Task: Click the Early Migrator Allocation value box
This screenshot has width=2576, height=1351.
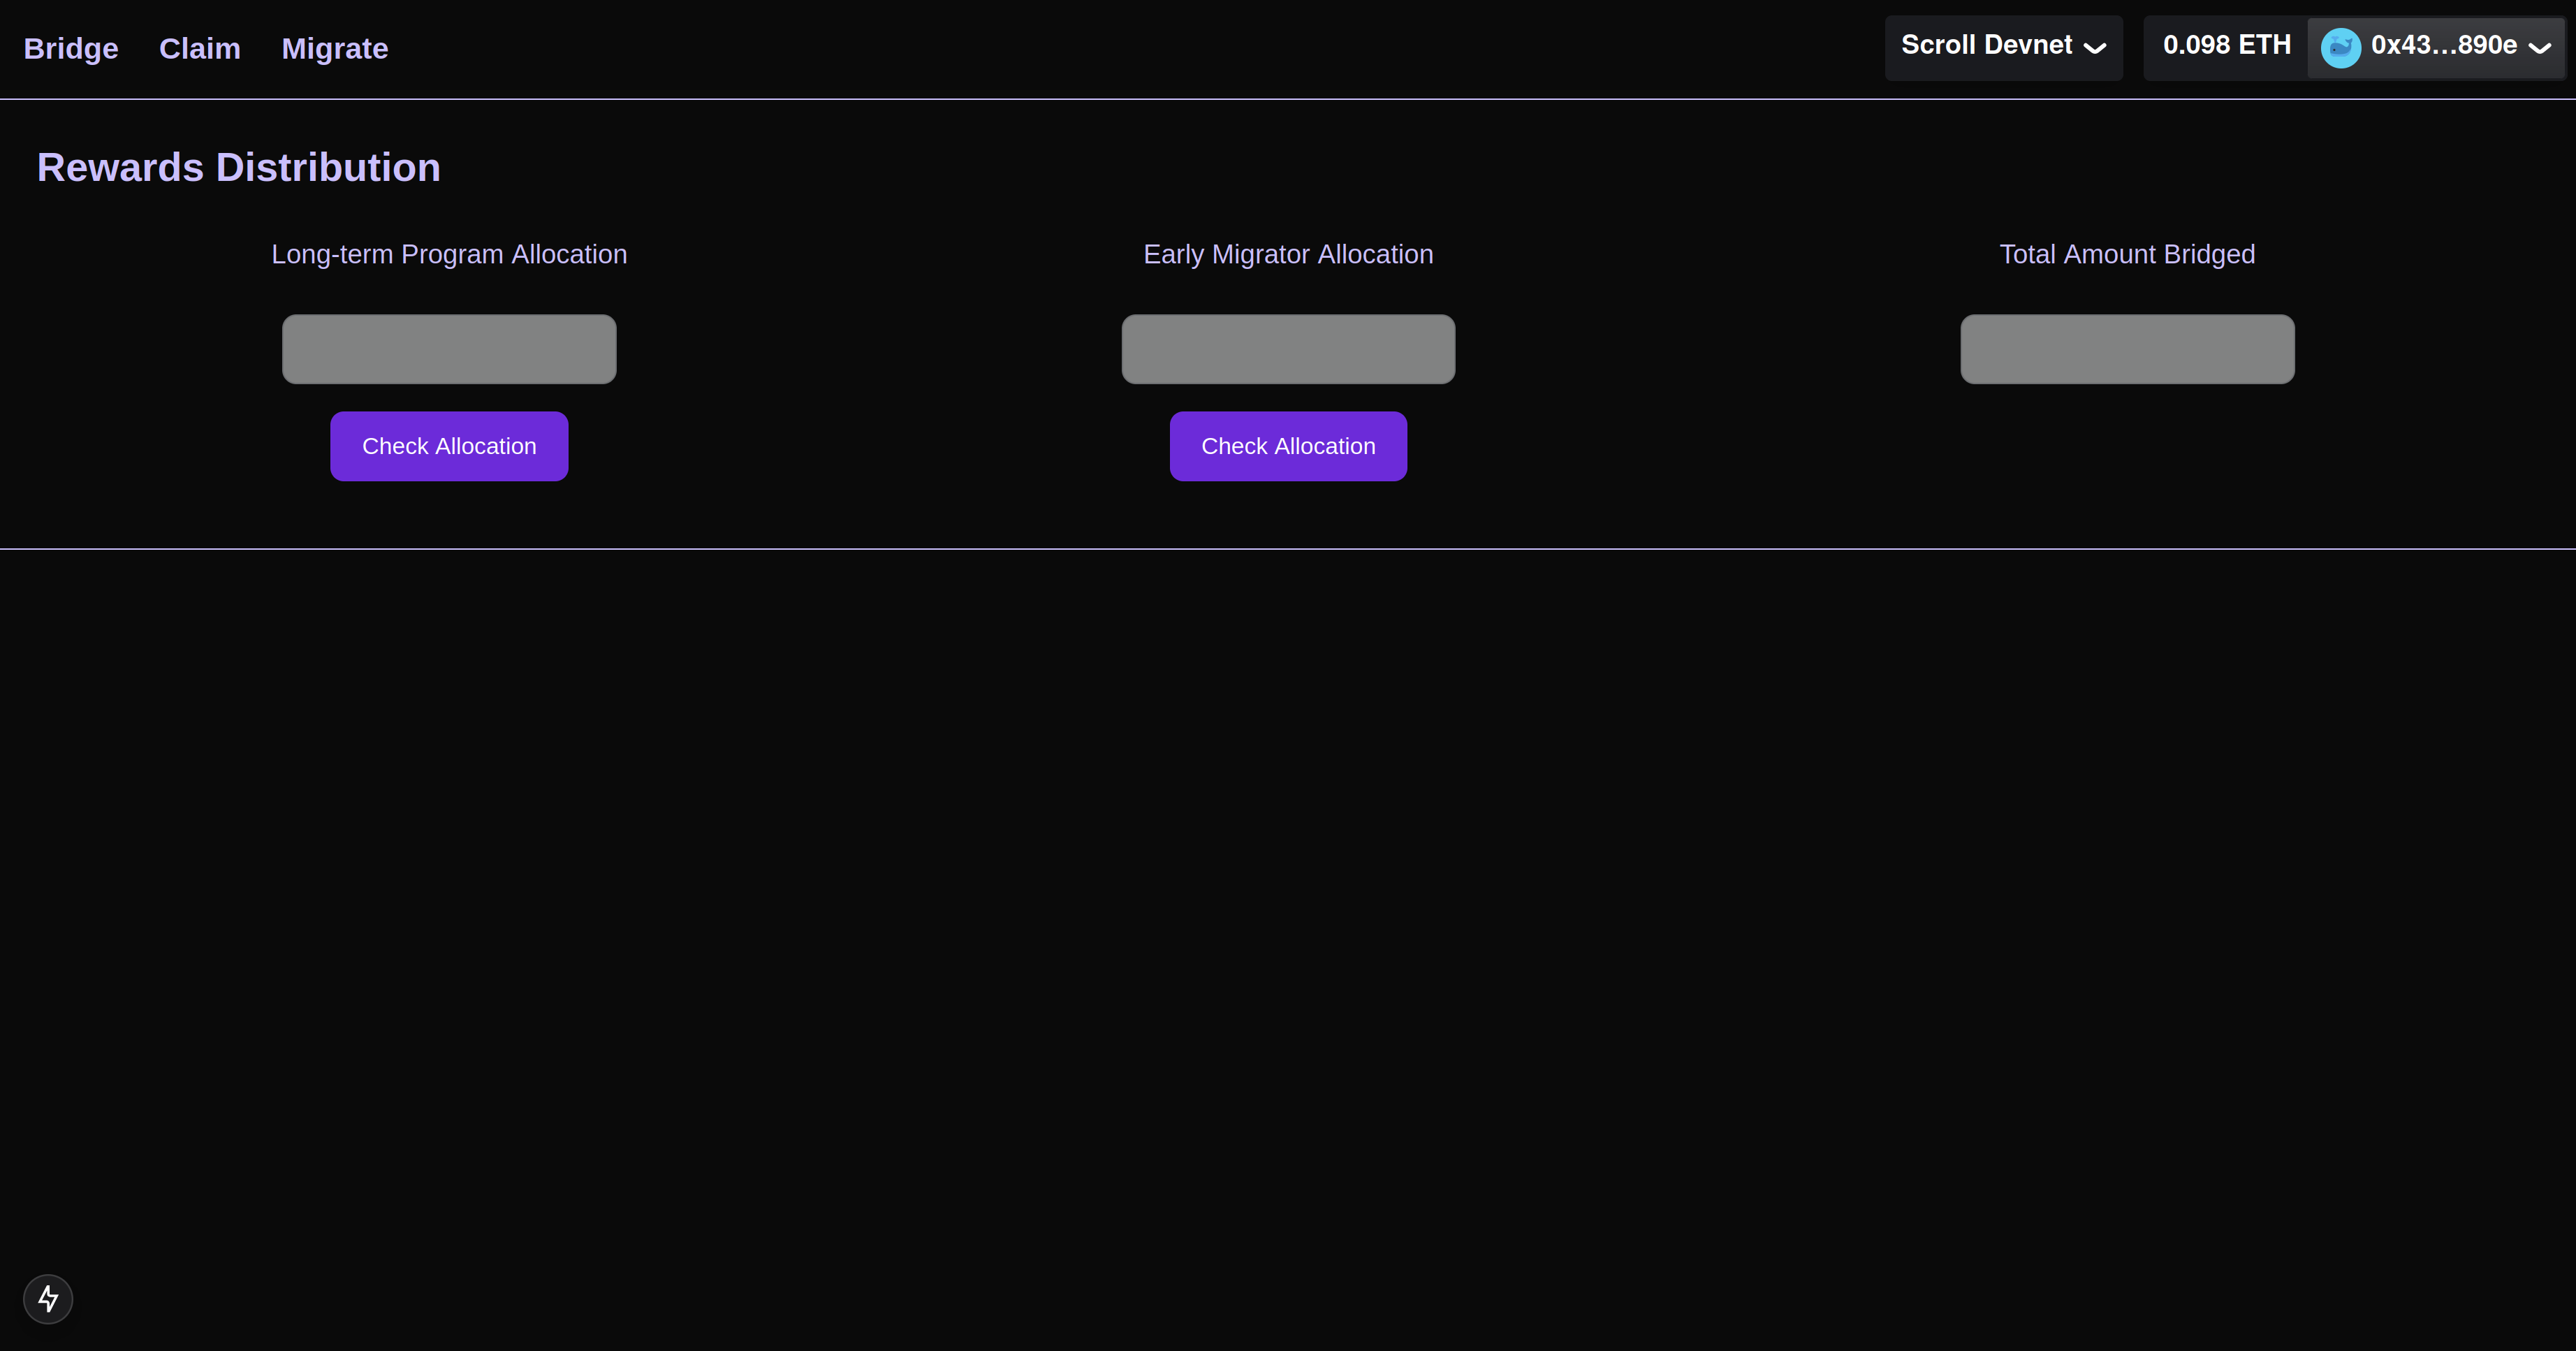Action: coord(1288,349)
